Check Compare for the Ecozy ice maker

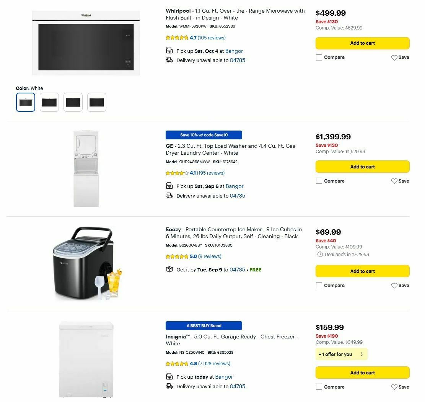point(319,285)
